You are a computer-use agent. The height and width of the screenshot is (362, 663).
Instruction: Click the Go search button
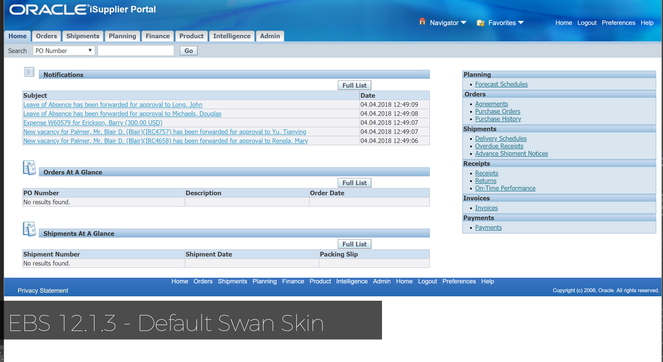(189, 51)
